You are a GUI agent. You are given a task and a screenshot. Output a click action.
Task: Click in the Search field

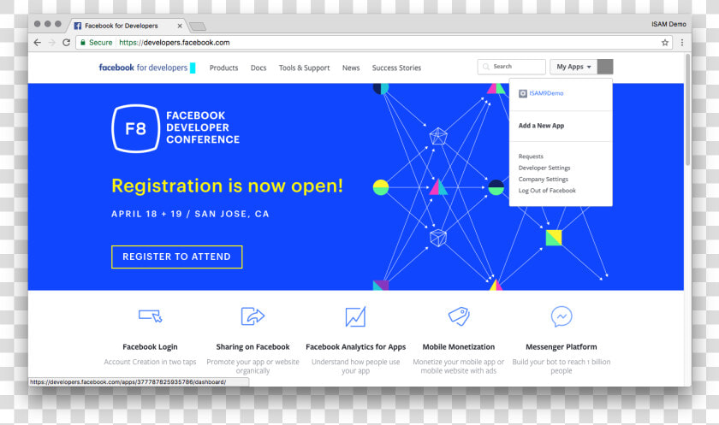511,67
